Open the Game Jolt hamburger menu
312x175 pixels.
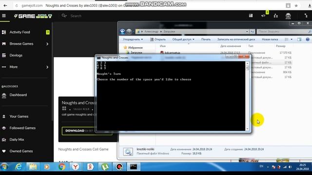(4, 16)
